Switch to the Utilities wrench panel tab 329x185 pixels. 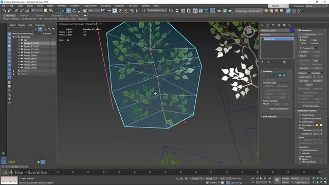click(x=289, y=25)
